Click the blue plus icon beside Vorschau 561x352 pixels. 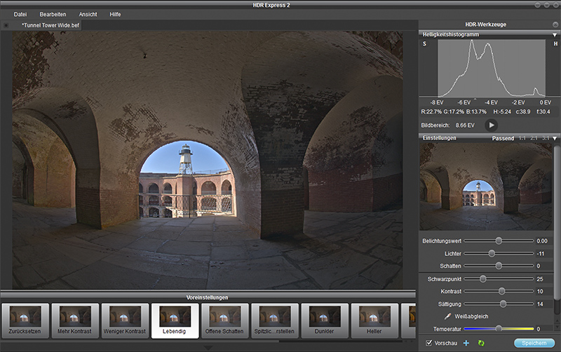(x=466, y=343)
